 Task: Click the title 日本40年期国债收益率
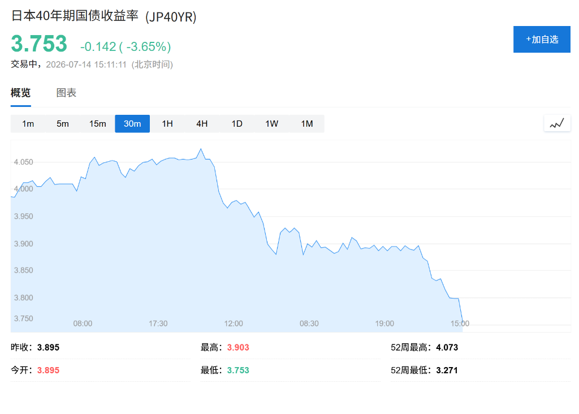(x=75, y=16)
